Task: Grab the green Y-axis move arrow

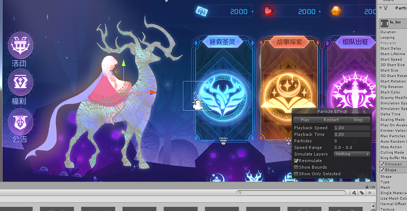Action: tap(123, 63)
